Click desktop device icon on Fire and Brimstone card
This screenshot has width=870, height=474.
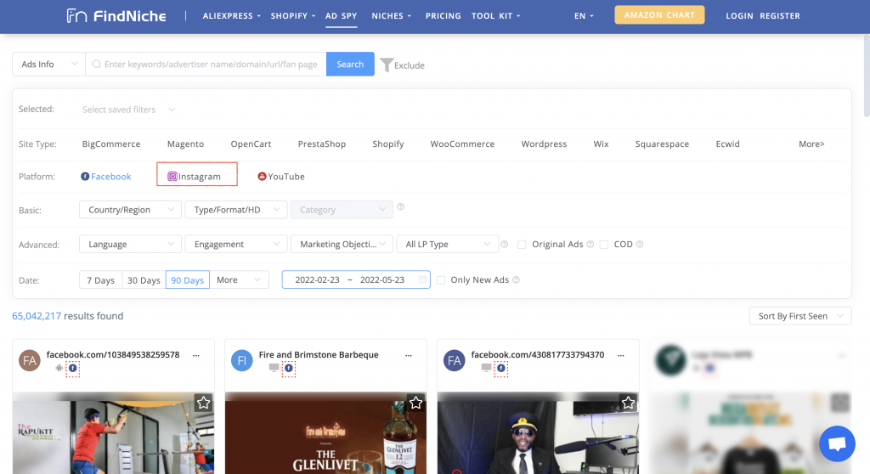click(274, 368)
